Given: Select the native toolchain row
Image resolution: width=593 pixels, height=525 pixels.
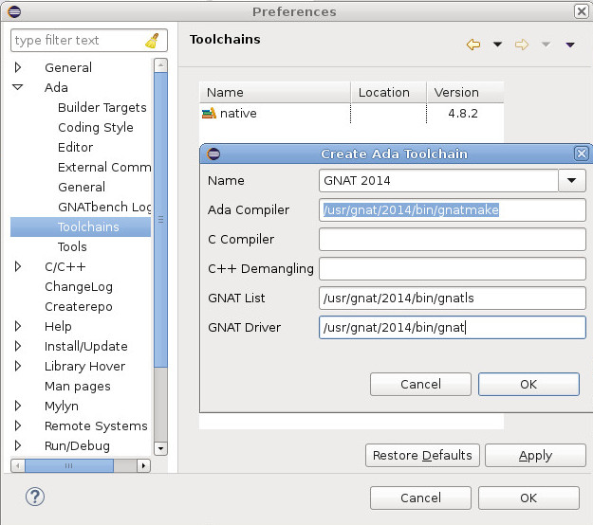Looking at the screenshot, I should pos(351,114).
